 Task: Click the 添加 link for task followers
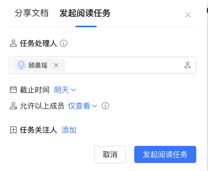coord(69,130)
